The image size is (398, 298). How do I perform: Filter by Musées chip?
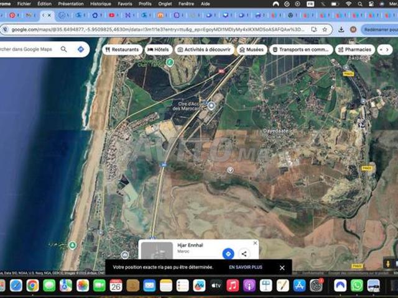pyautogui.click(x=252, y=50)
